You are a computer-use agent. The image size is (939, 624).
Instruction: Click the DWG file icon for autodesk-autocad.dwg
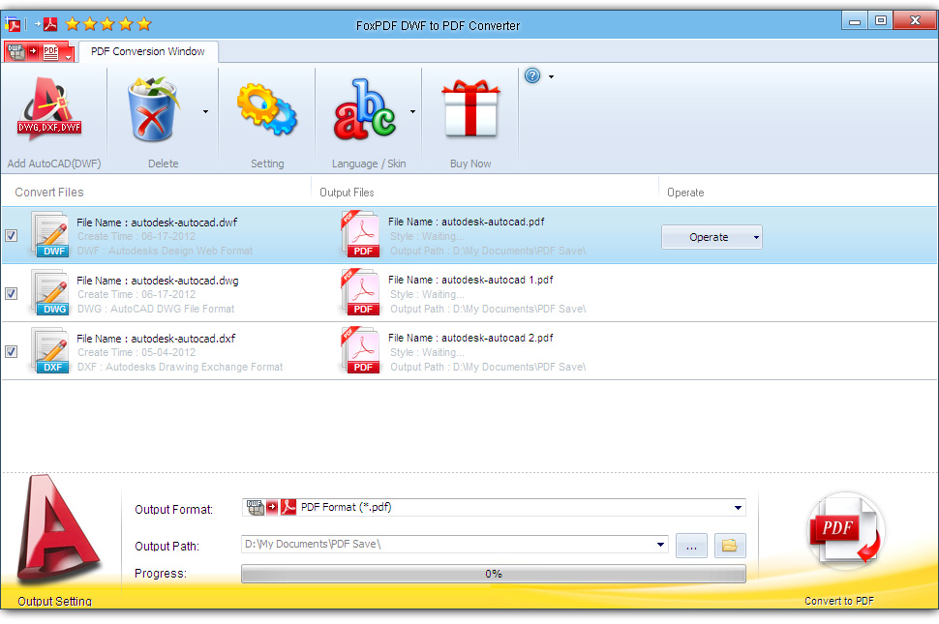coord(50,292)
